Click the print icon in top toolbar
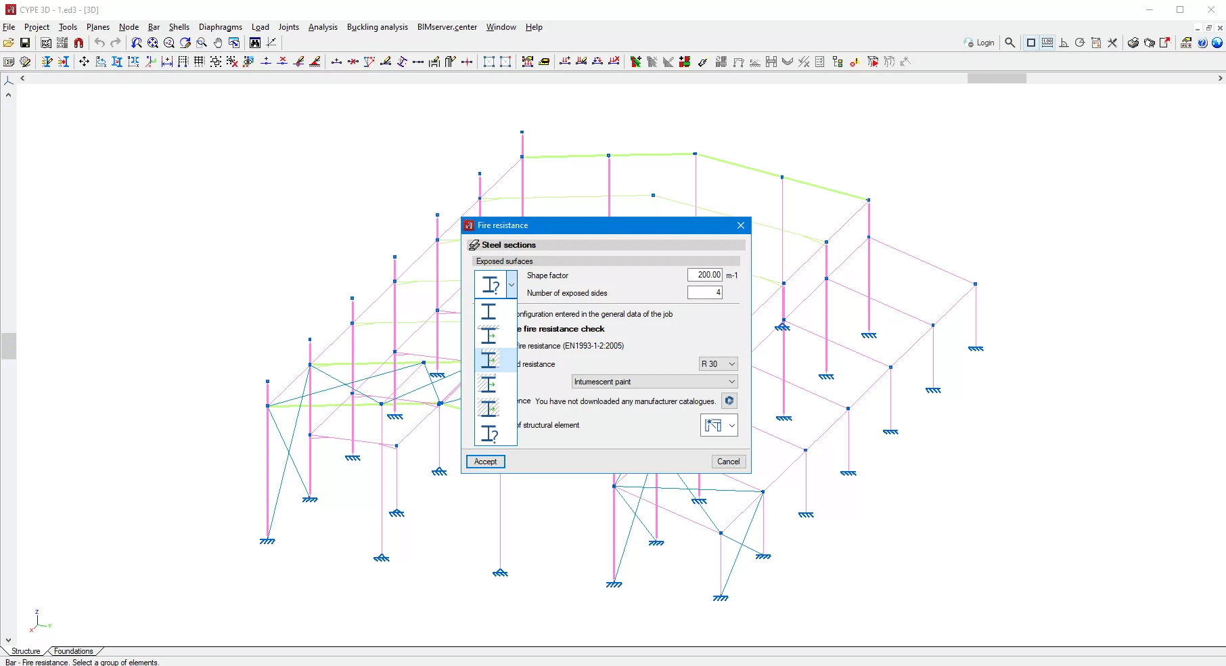1226x666 pixels. click(1133, 43)
